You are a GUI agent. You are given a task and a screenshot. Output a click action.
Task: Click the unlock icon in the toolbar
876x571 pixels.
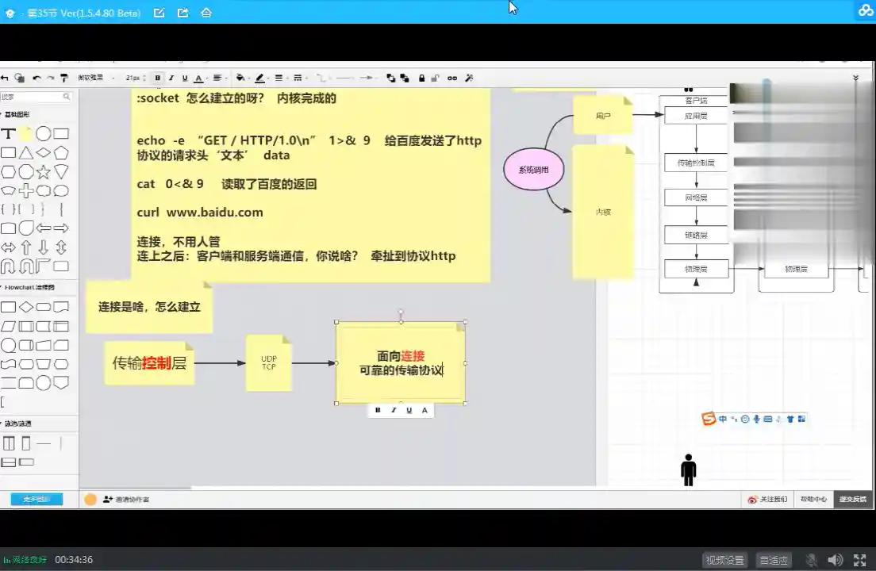coord(435,79)
